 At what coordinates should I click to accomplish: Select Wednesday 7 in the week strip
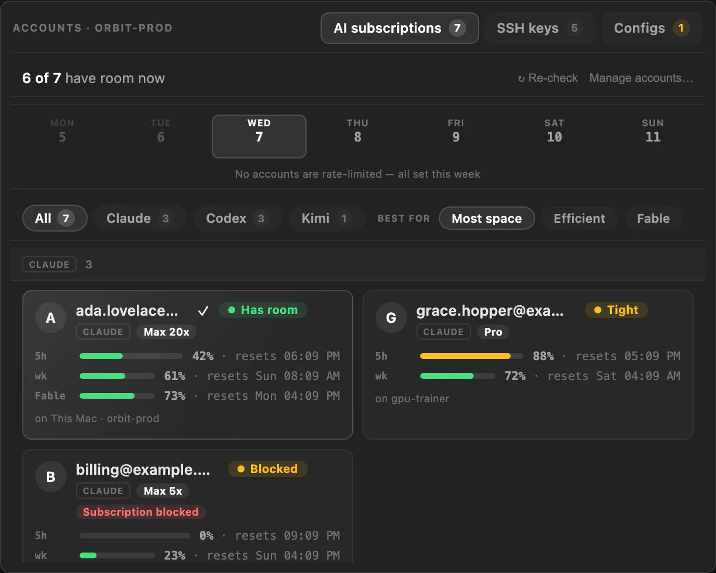coord(259,136)
